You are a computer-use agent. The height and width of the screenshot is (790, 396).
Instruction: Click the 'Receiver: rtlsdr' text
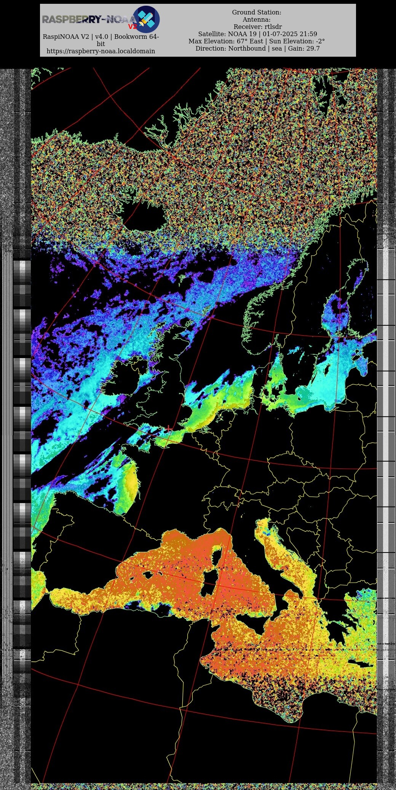point(258,27)
